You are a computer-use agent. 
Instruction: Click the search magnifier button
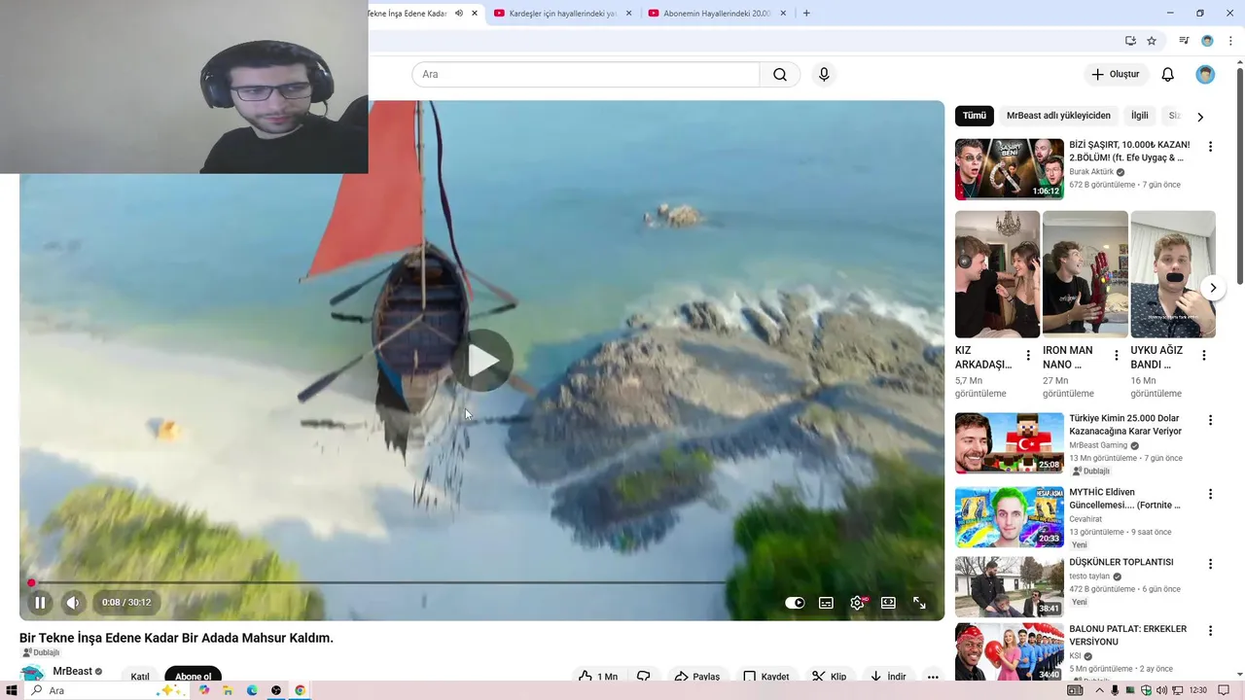click(780, 75)
